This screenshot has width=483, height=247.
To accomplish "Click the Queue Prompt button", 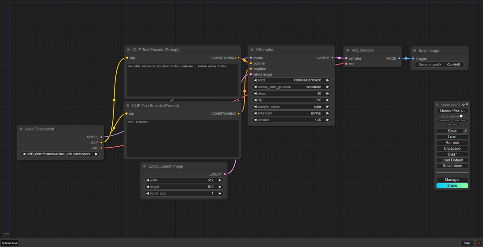I will [452, 111].
